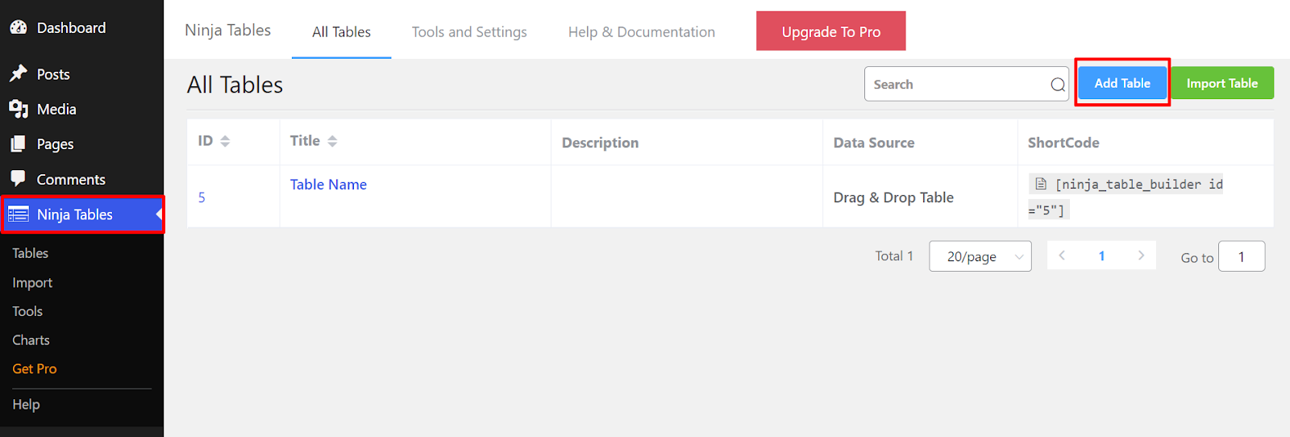Image resolution: width=1290 pixels, height=437 pixels.
Task: Click Upgrade To Pro button
Action: point(831,31)
